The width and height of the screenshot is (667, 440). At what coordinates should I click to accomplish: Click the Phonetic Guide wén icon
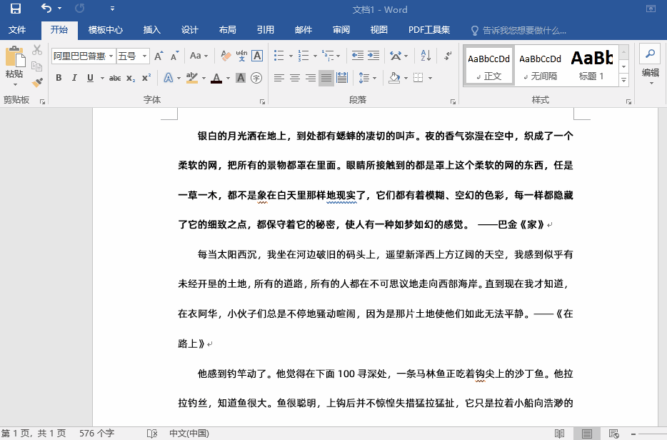click(241, 56)
